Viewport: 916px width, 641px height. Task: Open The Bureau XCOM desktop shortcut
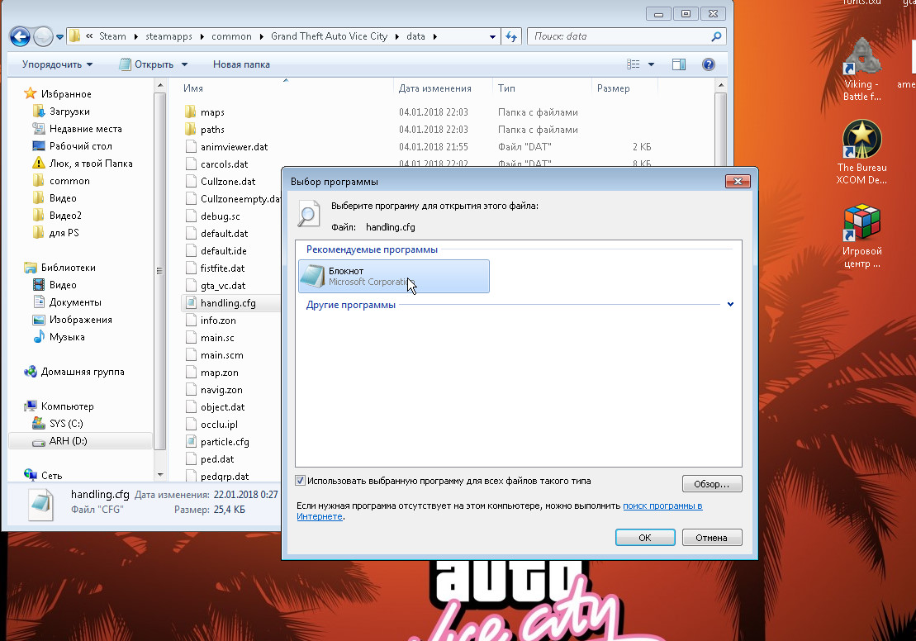(861, 153)
